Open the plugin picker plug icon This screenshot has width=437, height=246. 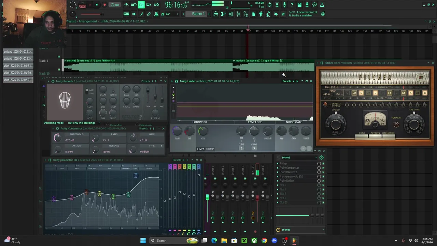pos(261,14)
